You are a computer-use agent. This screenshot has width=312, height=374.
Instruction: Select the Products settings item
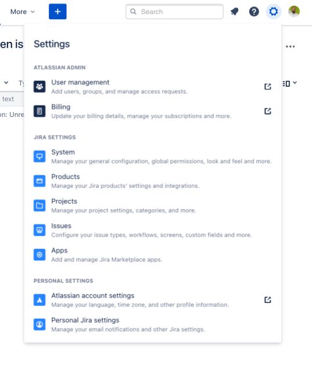click(x=152, y=181)
